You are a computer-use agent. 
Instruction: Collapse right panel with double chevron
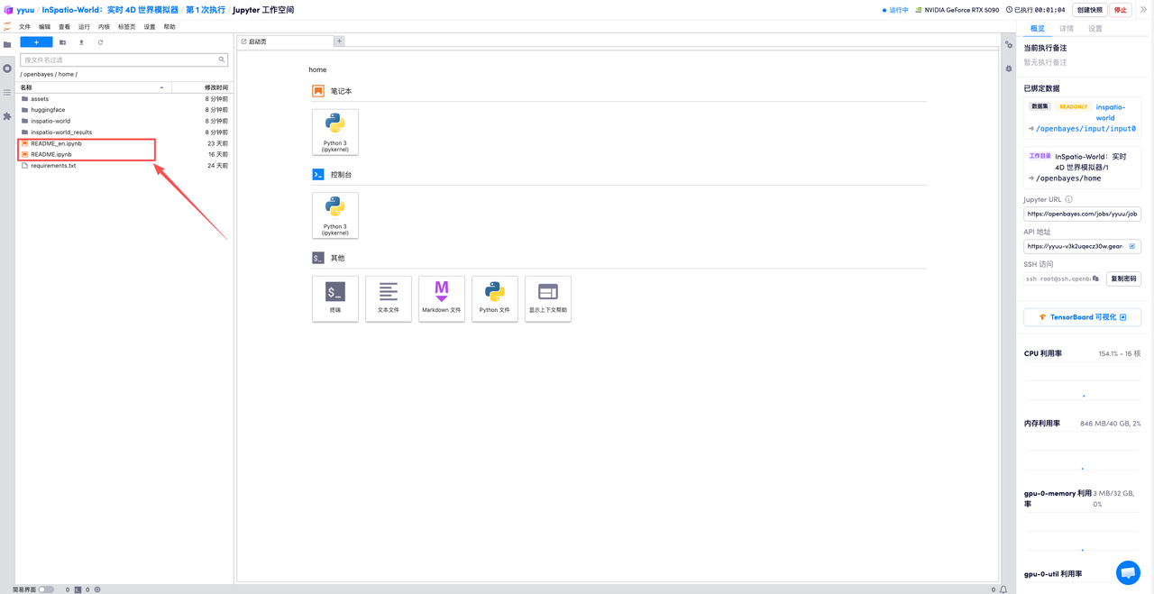point(1143,10)
